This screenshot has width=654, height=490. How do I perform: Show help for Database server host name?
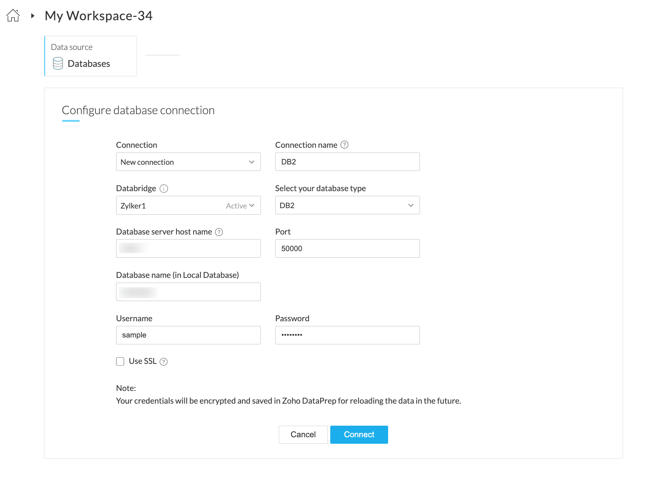click(219, 232)
